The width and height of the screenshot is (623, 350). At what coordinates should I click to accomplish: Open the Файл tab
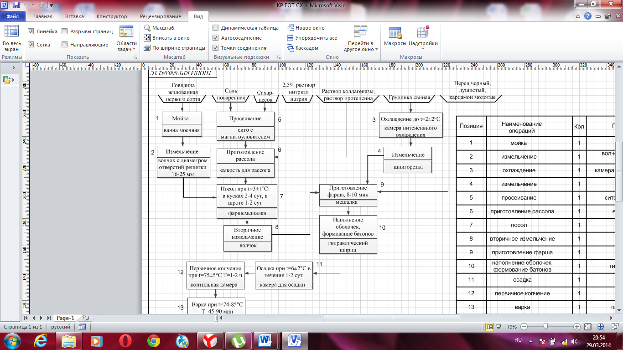[x=13, y=16]
